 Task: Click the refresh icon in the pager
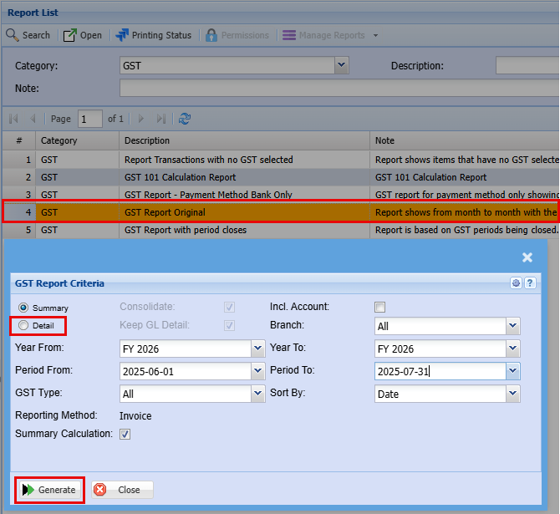(x=185, y=119)
